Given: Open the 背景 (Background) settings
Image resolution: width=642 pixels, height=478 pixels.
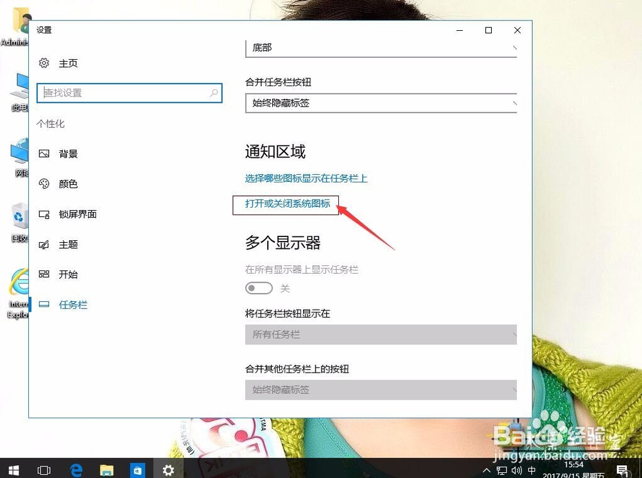Looking at the screenshot, I should click(69, 154).
